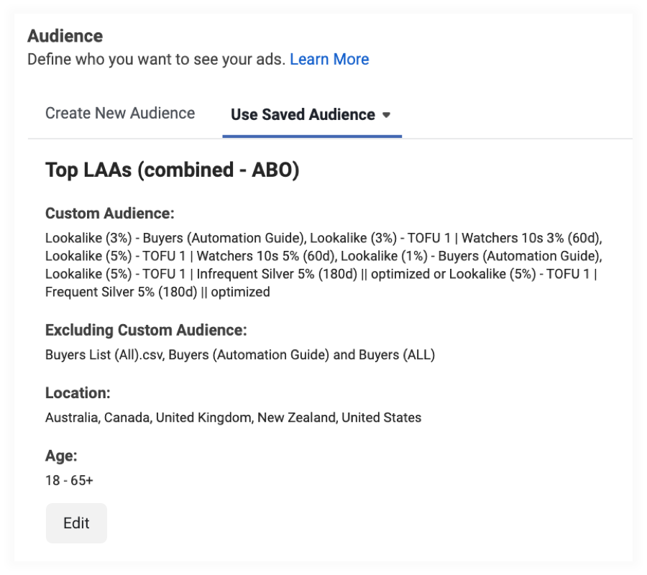Open the Learn More link
647x575 pixels.
(x=329, y=60)
